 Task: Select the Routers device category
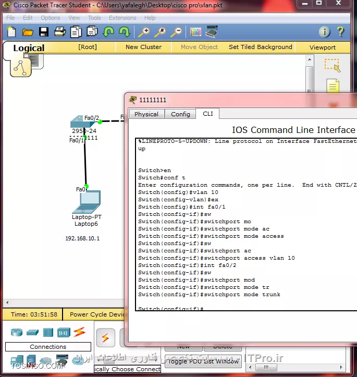point(17,333)
